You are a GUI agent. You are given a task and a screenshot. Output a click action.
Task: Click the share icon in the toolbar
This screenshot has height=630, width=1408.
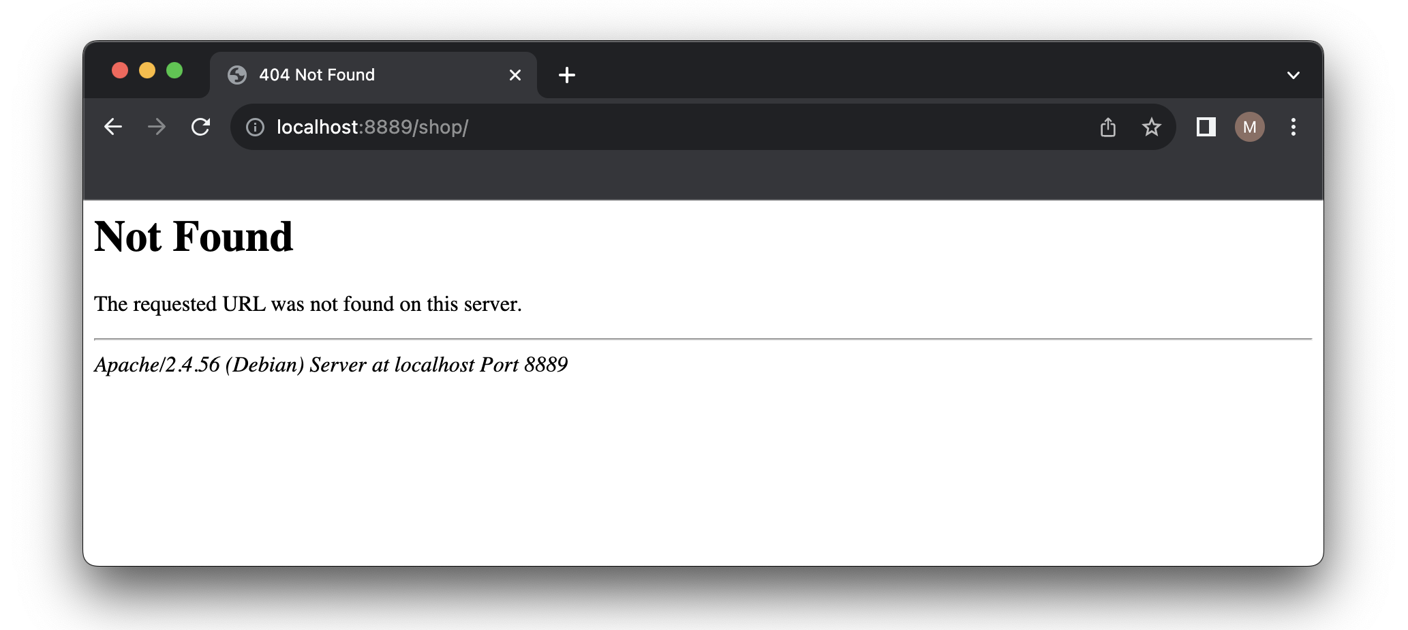1109,127
